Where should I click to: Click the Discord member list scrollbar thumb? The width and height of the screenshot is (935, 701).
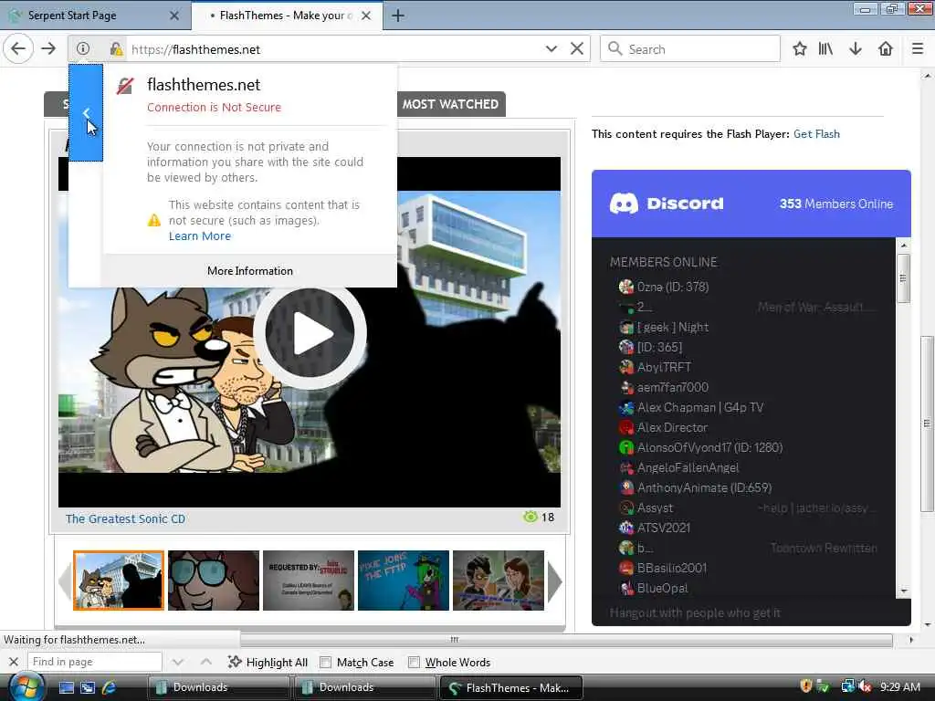click(903, 277)
